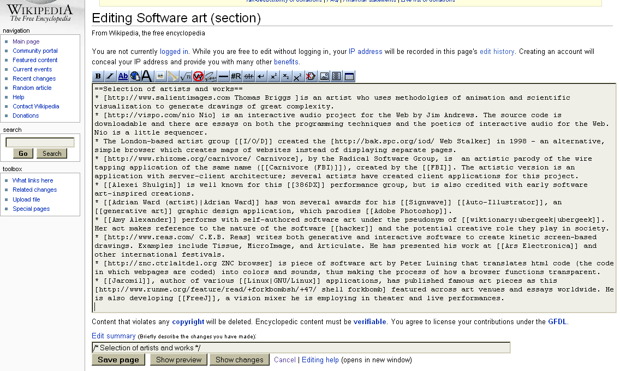Click '==Selection of artists and works==' line
Image resolution: width=620 pixels, height=371 pixels.
[x=169, y=89]
